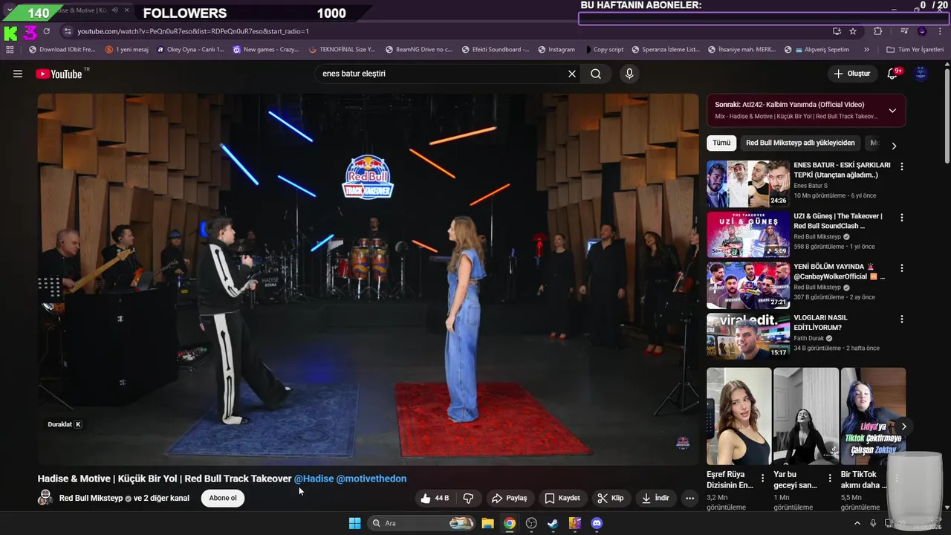Pause the video player
The width and height of the screenshot is (951, 535).
coord(369,279)
